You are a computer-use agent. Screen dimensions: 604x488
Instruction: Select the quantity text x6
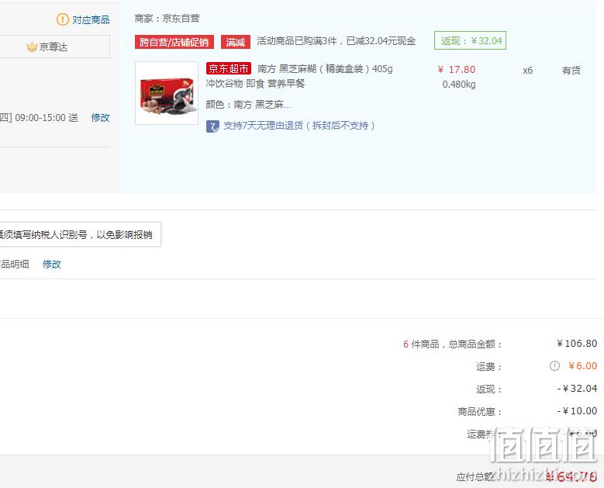tap(528, 71)
